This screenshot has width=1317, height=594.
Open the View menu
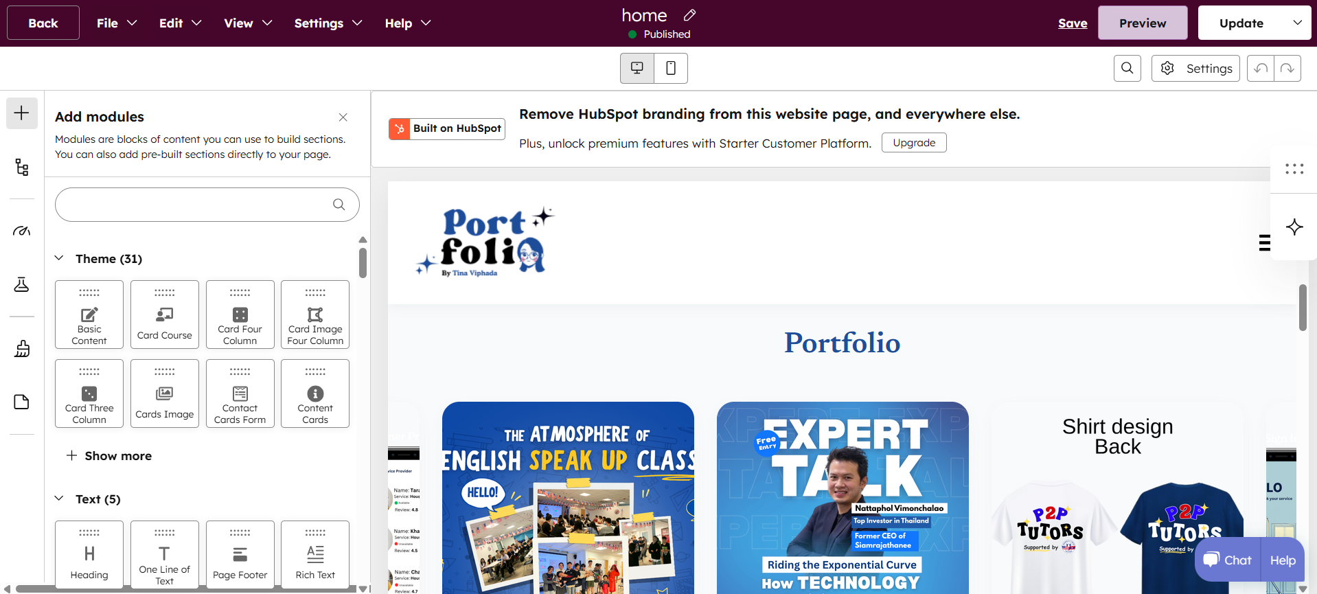coord(248,23)
